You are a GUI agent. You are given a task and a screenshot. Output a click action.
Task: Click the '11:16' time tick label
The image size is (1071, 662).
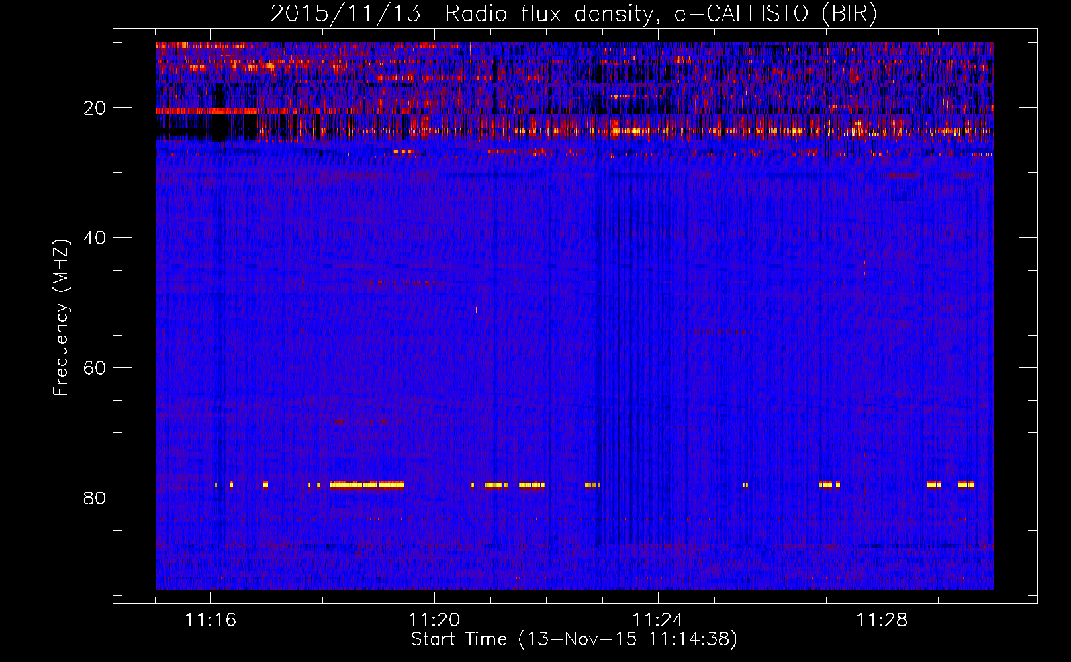(210, 620)
